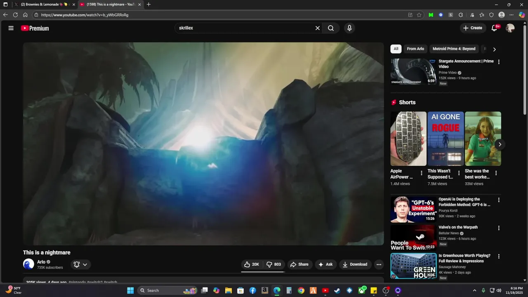
Task: Open the more actions menu beside Download
Action: point(379,264)
